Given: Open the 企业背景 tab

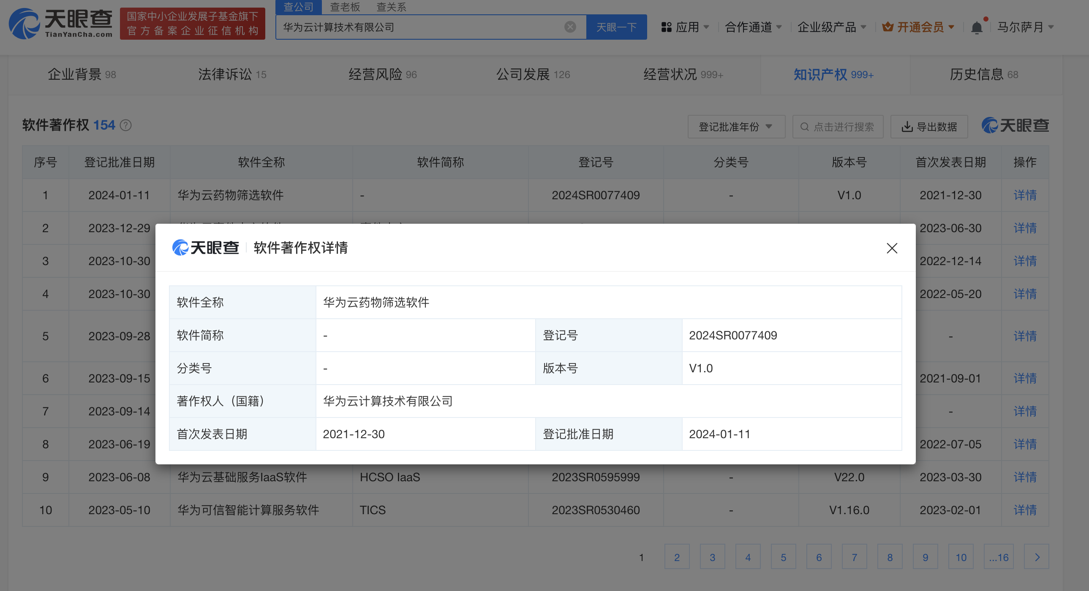Looking at the screenshot, I should pyautogui.click(x=82, y=75).
